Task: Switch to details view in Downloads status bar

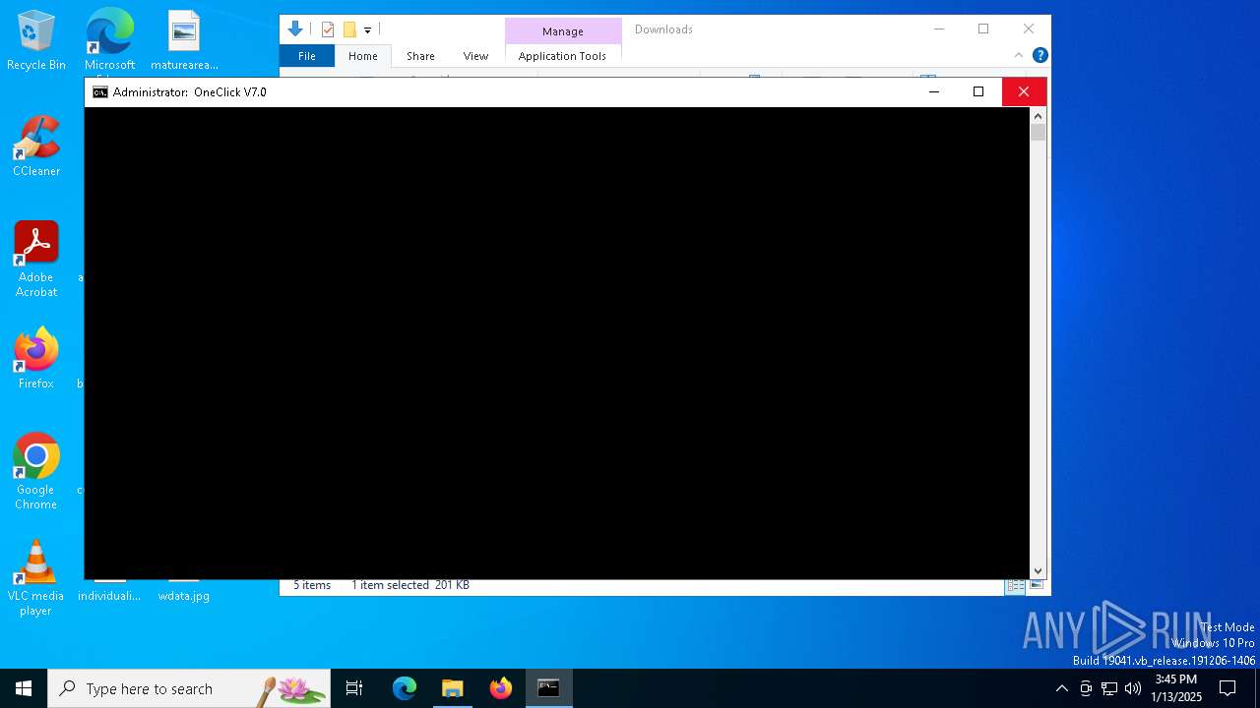Action: click(x=1015, y=585)
